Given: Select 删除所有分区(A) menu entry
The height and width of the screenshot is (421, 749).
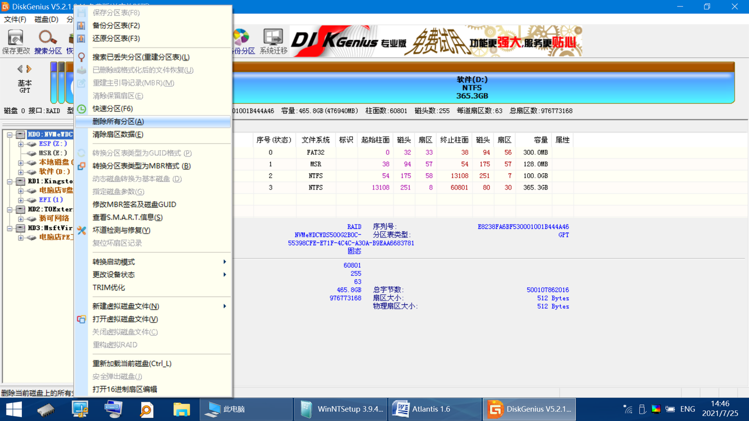Looking at the screenshot, I should 153,122.
